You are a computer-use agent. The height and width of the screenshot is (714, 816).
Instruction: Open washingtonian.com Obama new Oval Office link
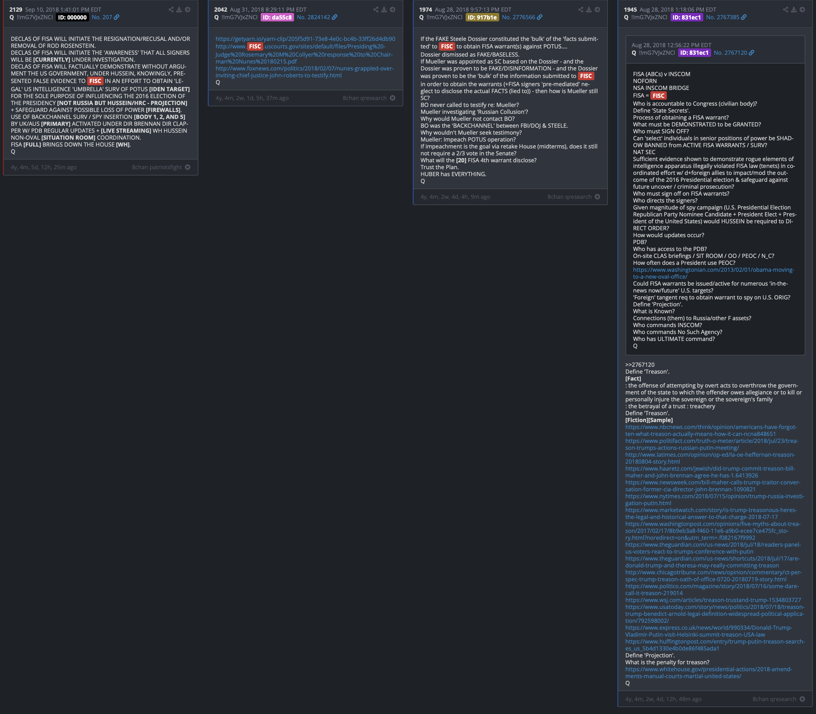click(713, 273)
